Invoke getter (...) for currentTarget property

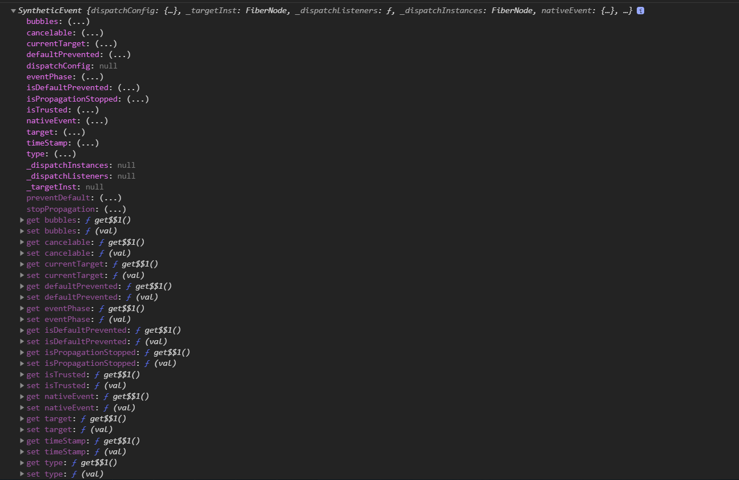pos(106,43)
